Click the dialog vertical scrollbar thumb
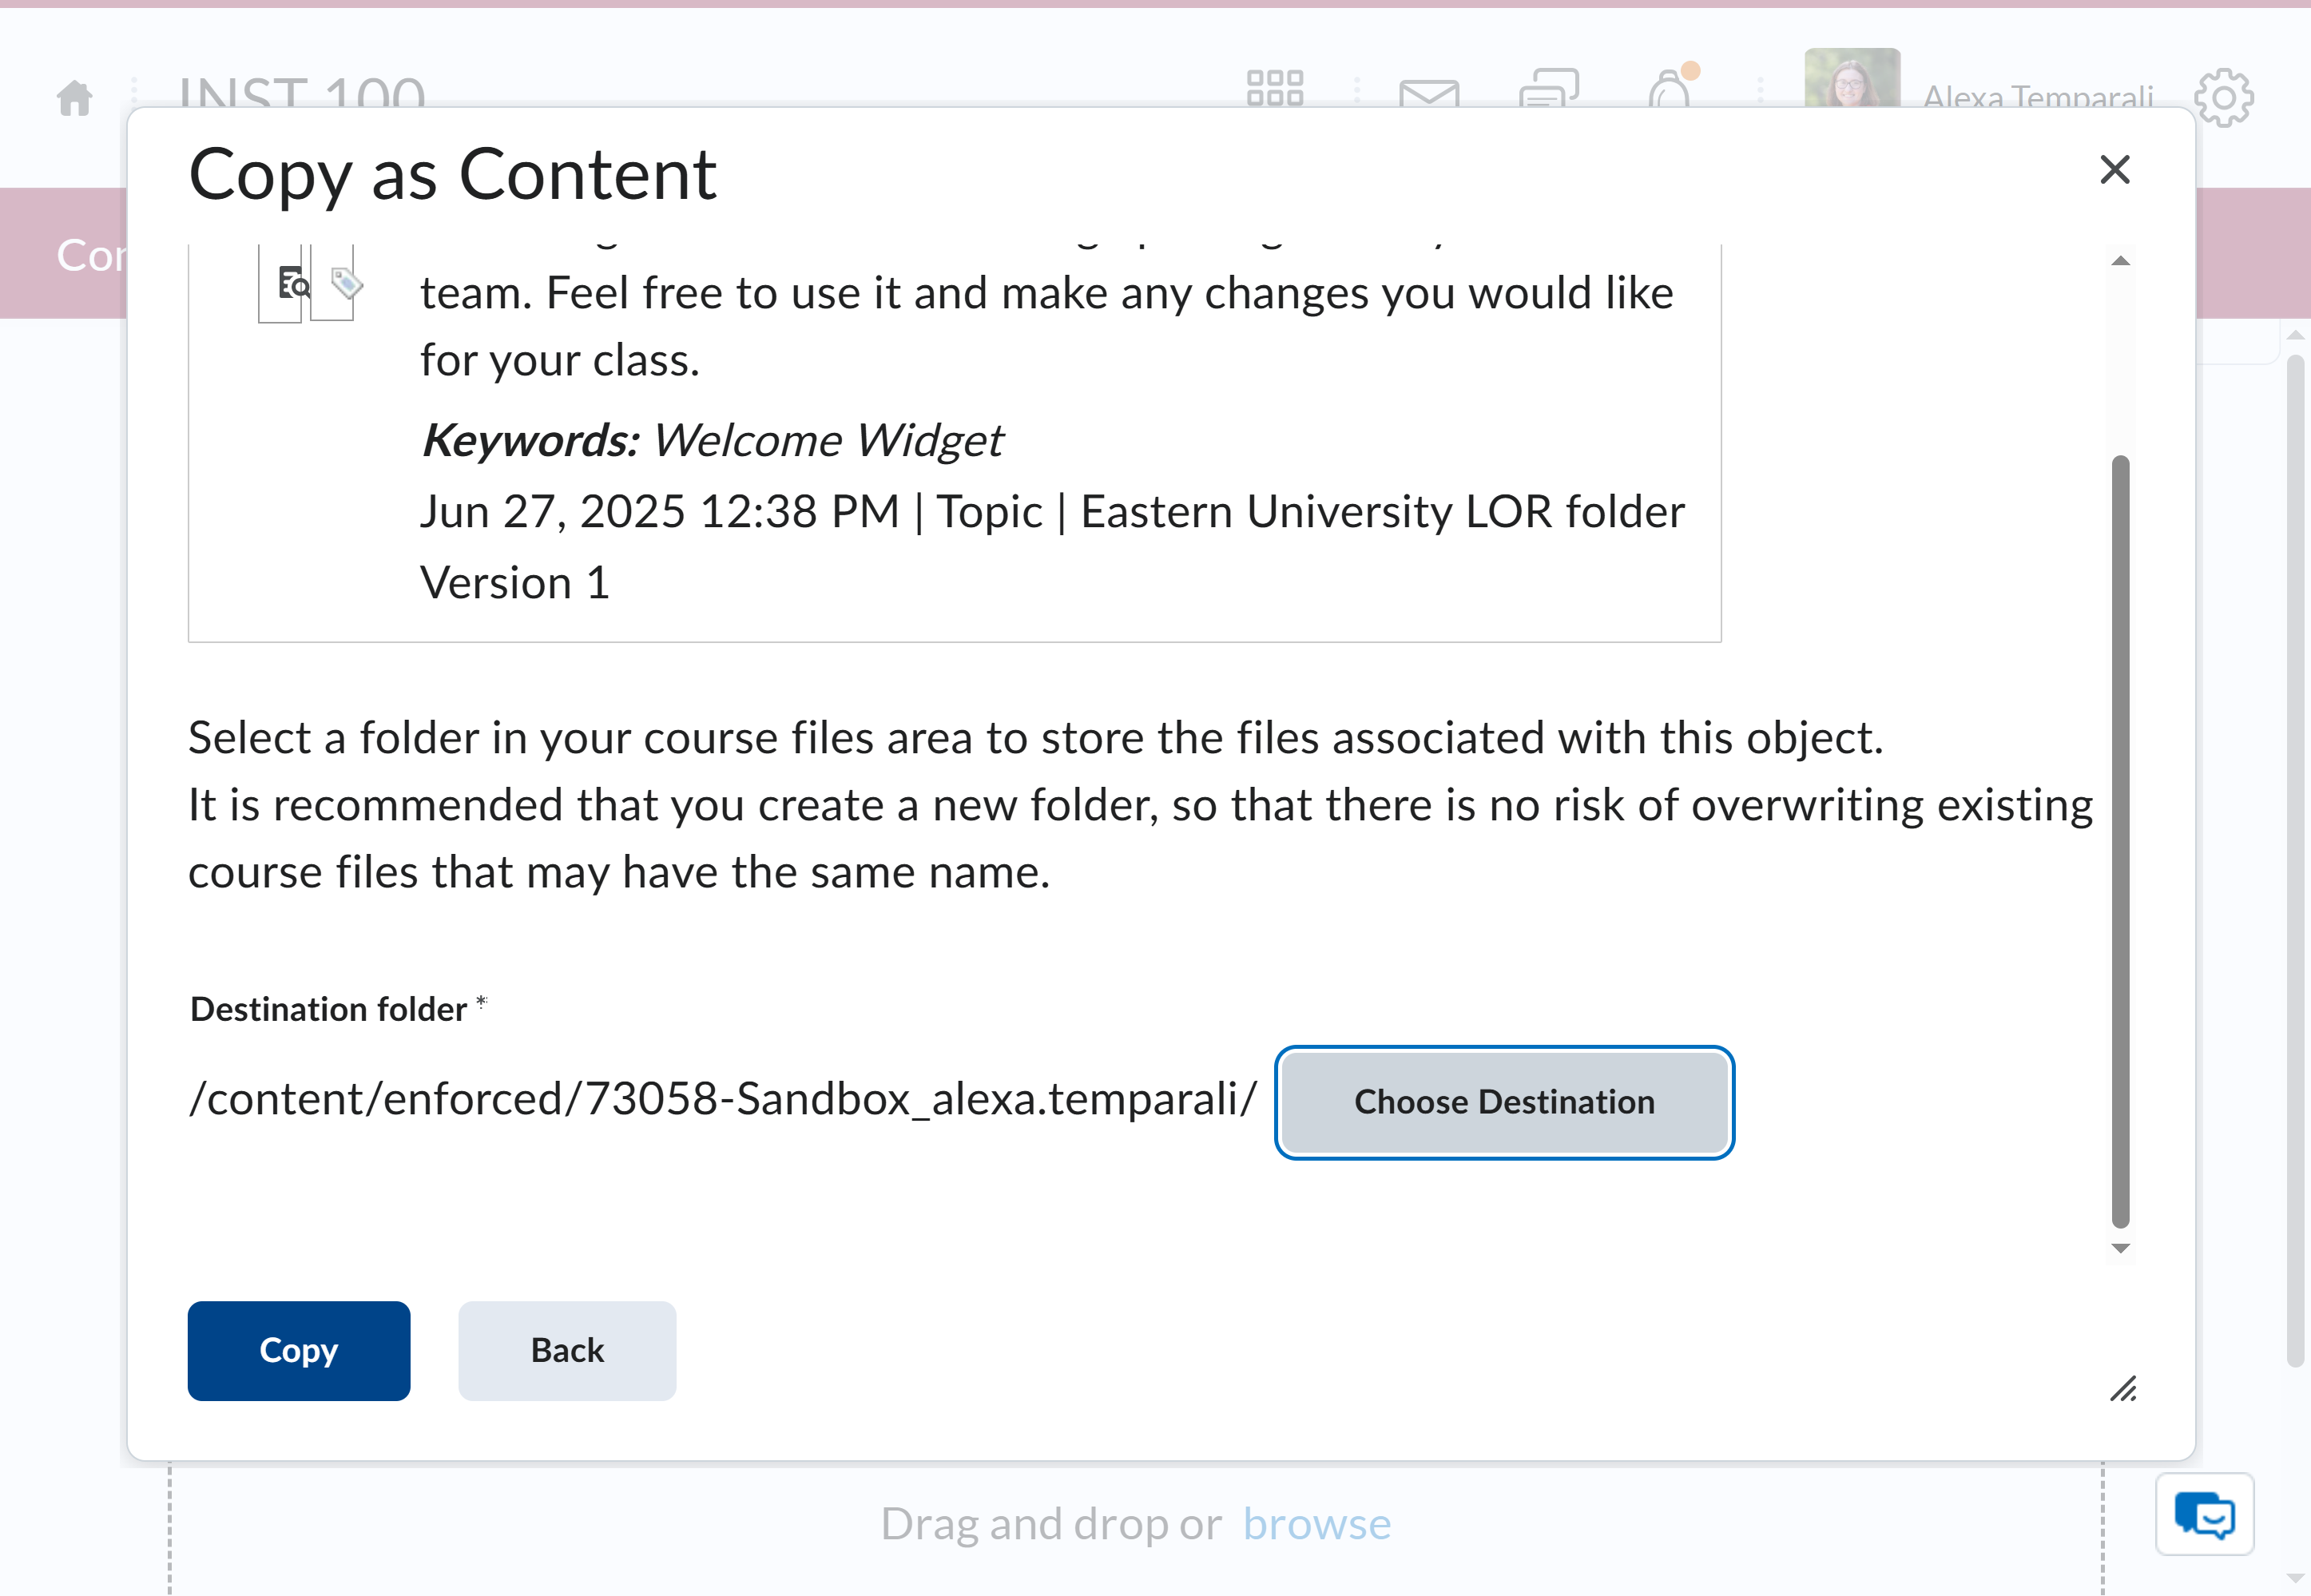 pos(2120,841)
